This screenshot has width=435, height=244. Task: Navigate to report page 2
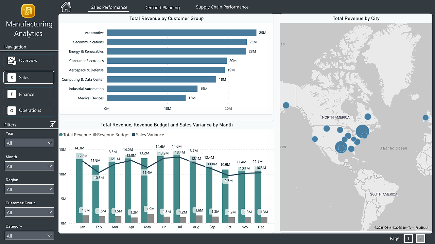point(420,238)
